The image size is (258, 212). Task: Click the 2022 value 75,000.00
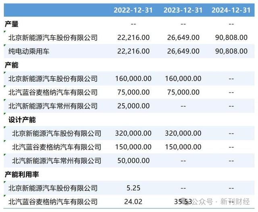pos(133,92)
